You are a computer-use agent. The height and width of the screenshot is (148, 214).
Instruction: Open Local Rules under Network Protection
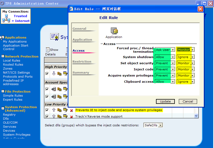[x=12, y=60]
